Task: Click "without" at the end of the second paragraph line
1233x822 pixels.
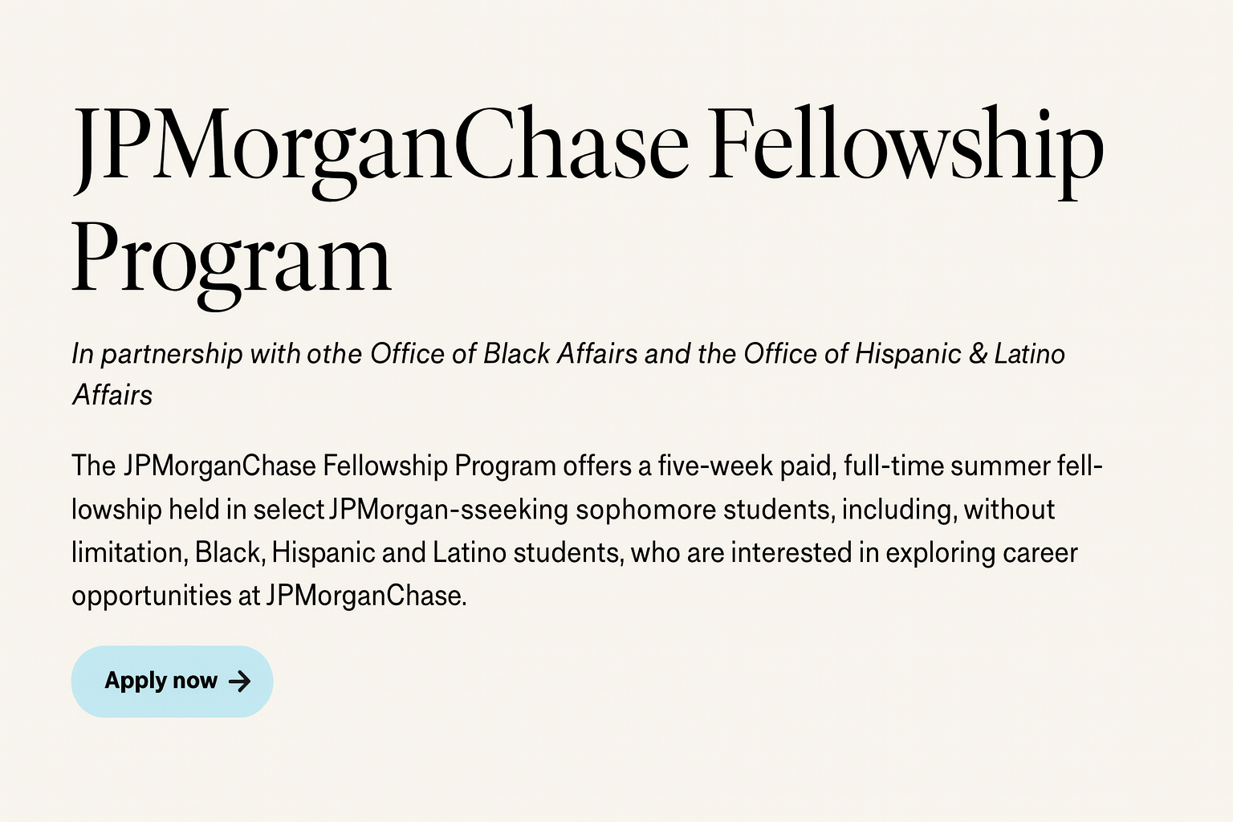Action: click(x=1009, y=510)
